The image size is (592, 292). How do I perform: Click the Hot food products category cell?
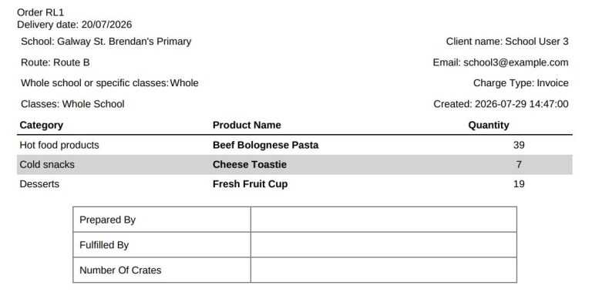point(59,146)
